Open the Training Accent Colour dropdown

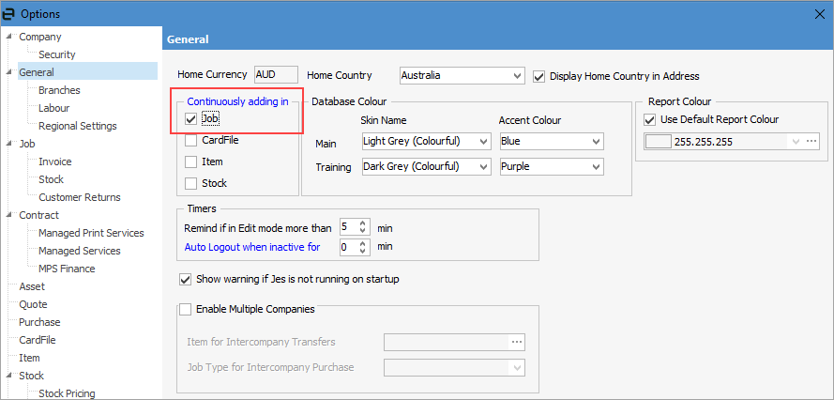596,166
